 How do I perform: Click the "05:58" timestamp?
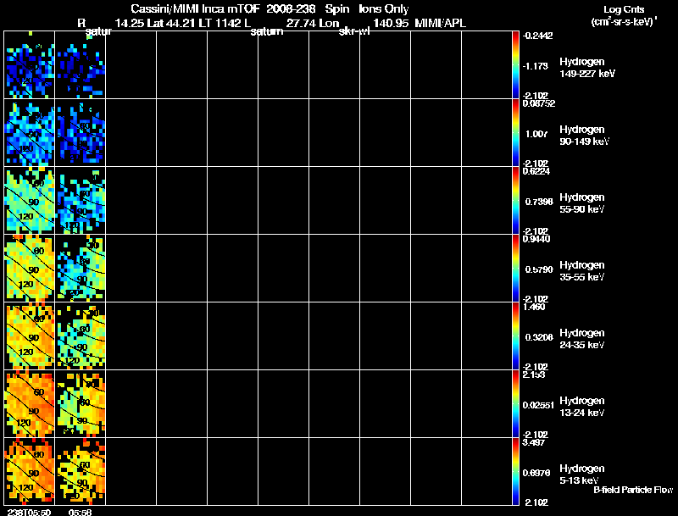tap(80, 512)
